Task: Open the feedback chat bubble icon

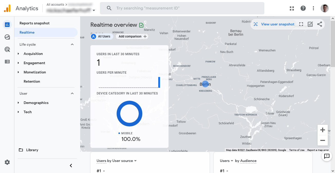Action: point(327,156)
